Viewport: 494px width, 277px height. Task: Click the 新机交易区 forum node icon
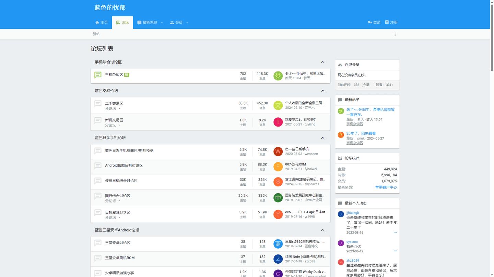tap(98, 120)
